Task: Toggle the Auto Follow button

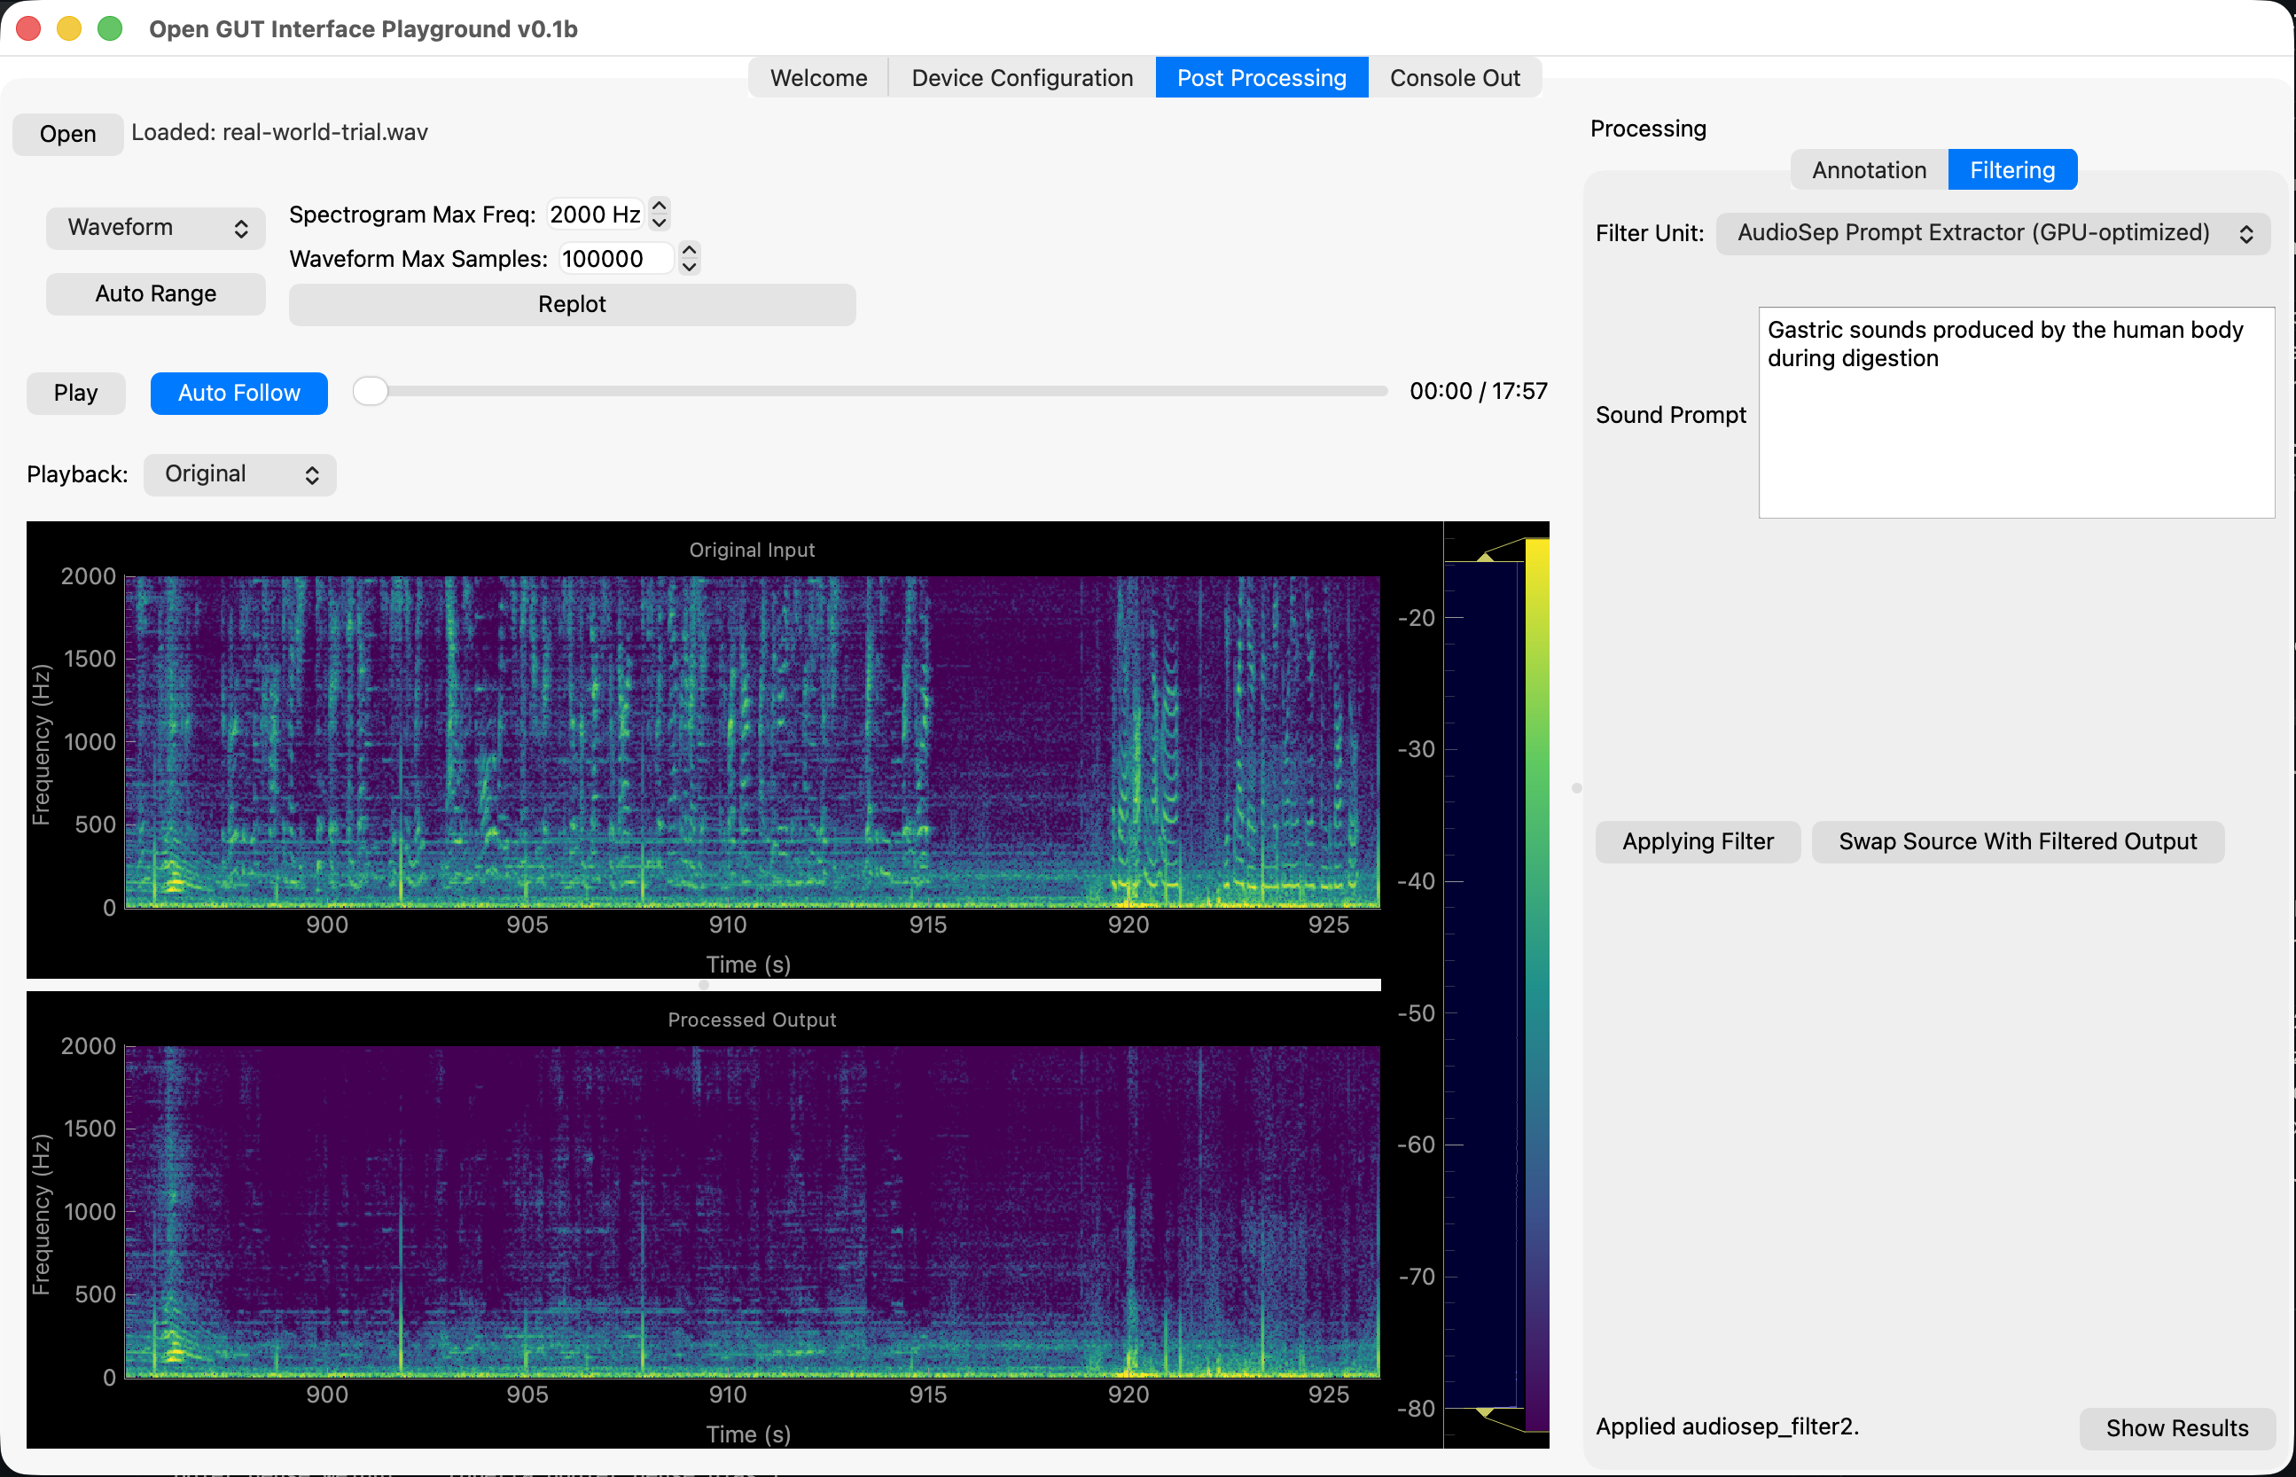Action: 238,392
